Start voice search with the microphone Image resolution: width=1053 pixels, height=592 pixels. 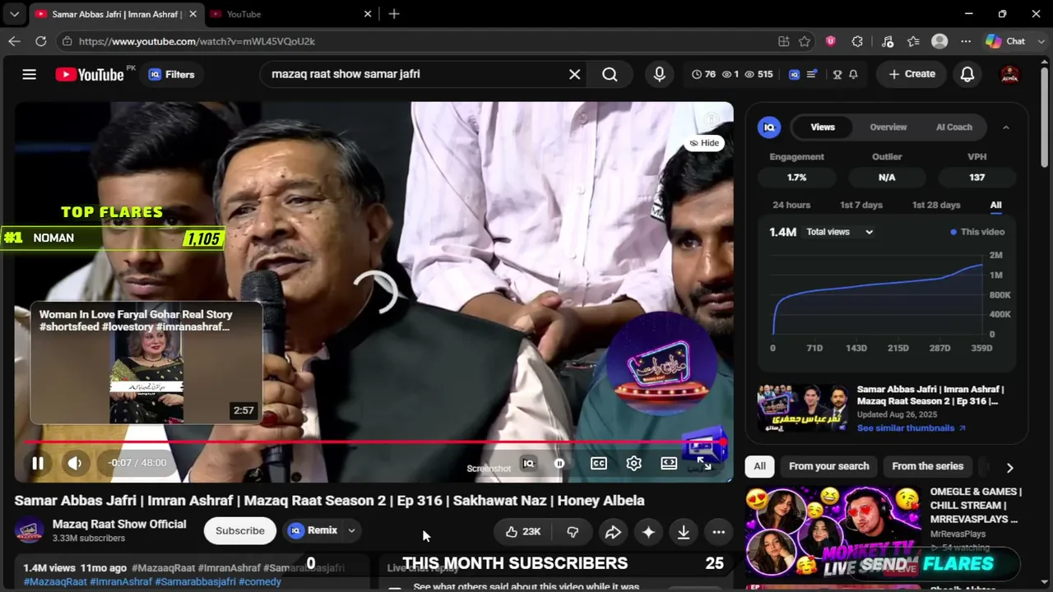click(x=659, y=74)
